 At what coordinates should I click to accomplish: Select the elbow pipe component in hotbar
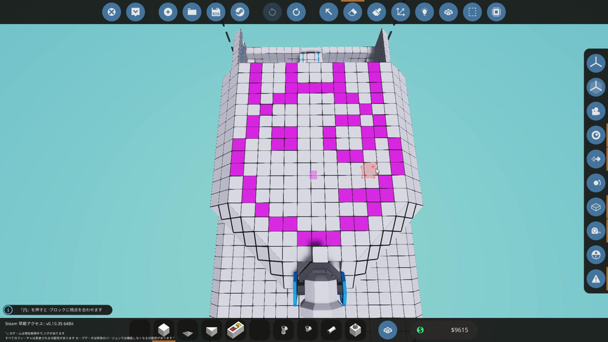(x=308, y=330)
